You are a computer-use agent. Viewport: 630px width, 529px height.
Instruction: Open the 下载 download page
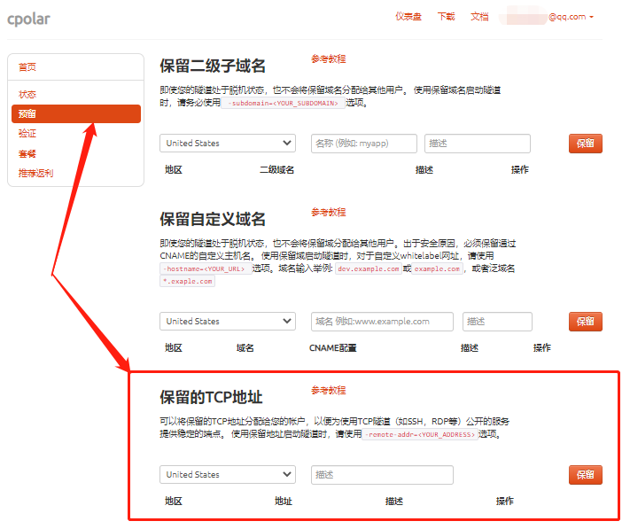pos(446,16)
